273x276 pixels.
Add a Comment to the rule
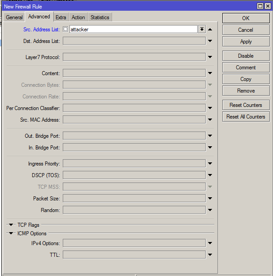[x=246, y=68]
